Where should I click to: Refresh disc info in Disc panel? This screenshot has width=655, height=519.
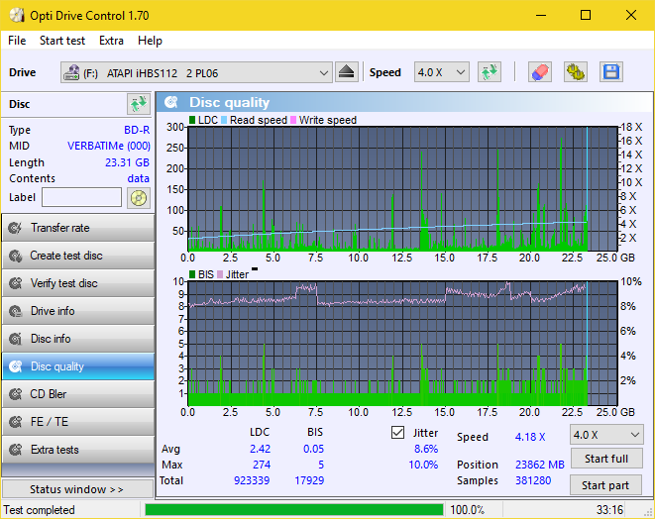coord(139,104)
